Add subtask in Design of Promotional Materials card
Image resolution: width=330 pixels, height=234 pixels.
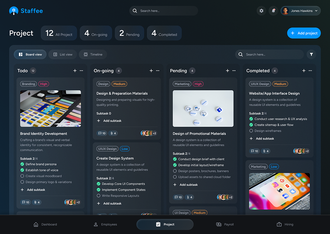(x=185, y=185)
